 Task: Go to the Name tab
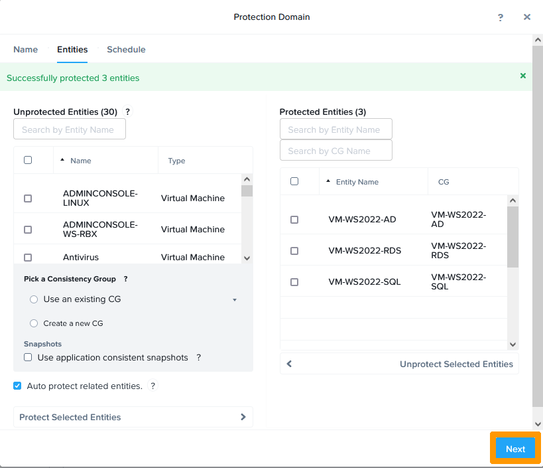pos(26,50)
